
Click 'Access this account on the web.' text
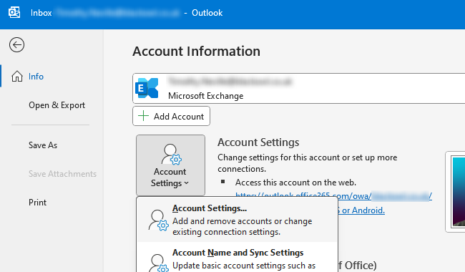pyautogui.click(x=295, y=183)
